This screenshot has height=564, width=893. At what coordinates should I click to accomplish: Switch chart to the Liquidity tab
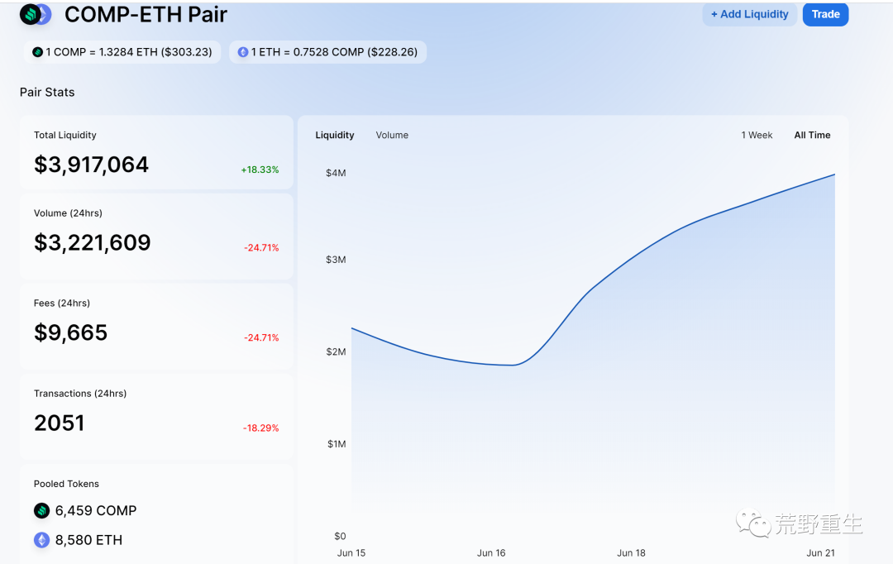pyautogui.click(x=335, y=135)
